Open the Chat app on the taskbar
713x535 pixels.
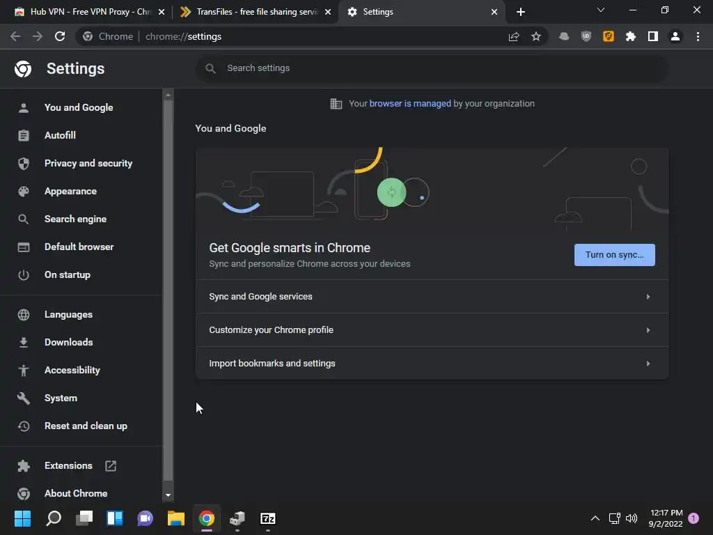coord(145,518)
